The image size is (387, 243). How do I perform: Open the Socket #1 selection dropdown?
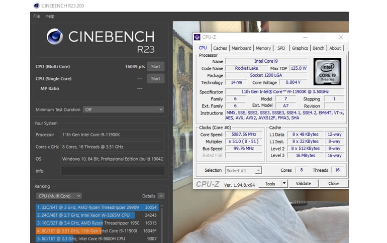243,170
